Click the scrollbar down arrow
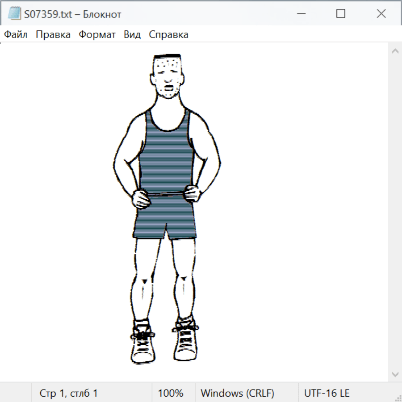The image size is (402, 402). click(x=395, y=374)
